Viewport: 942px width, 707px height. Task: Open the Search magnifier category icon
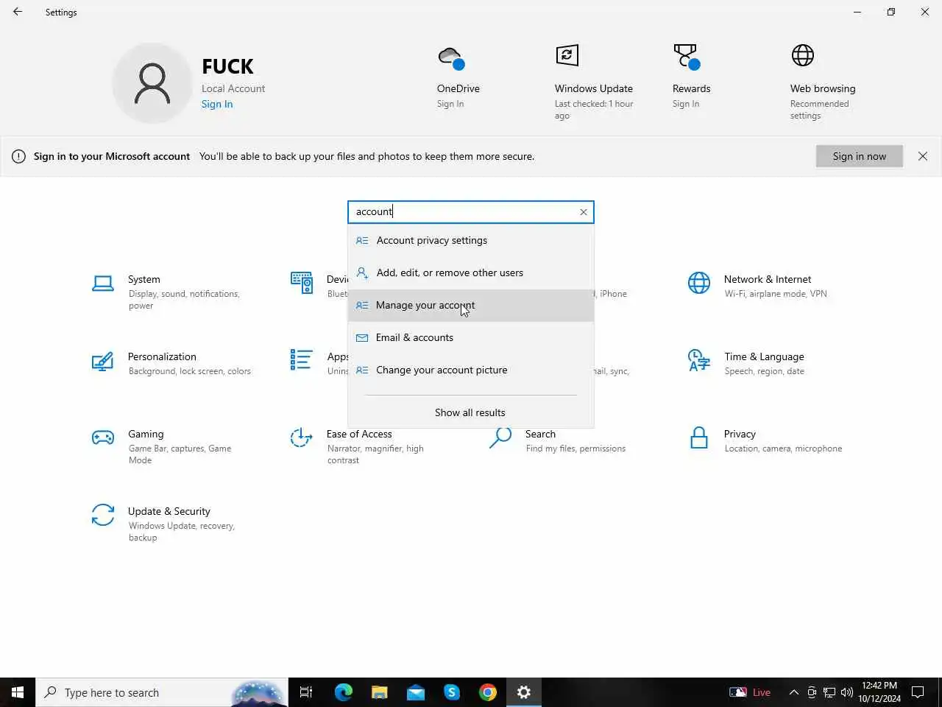(500, 437)
